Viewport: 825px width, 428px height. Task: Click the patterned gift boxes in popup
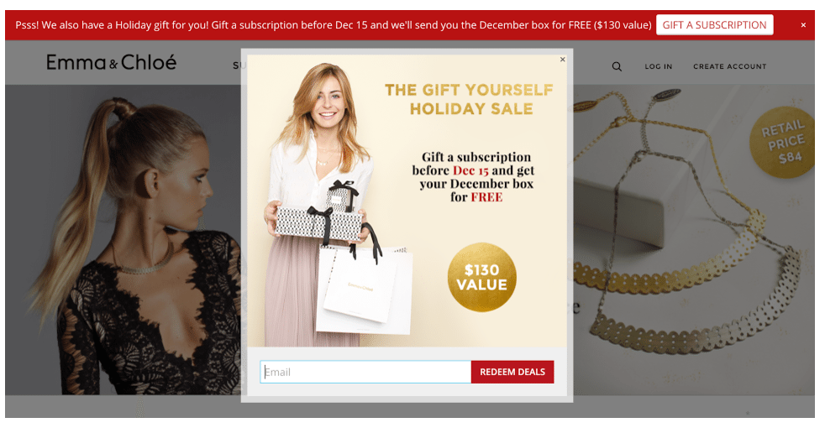point(319,214)
